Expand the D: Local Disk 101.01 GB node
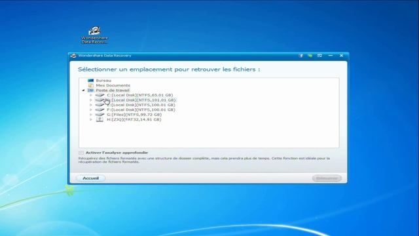 (91, 100)
